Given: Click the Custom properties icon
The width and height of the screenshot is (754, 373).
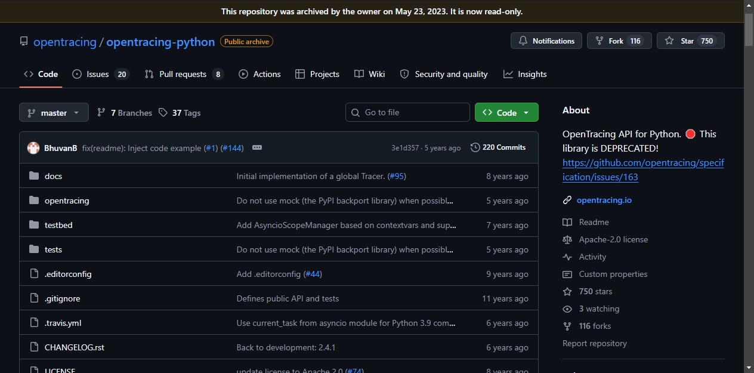Looking at the screenshot, I should tap(567, 274).
